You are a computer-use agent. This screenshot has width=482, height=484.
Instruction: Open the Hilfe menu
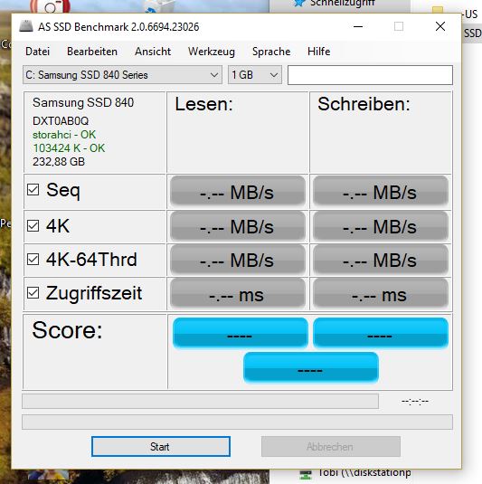pos(318,52)
